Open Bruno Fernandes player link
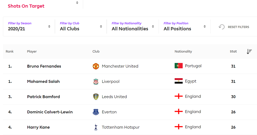The height and width of the screenshot is (135, 257). point(44,66)
